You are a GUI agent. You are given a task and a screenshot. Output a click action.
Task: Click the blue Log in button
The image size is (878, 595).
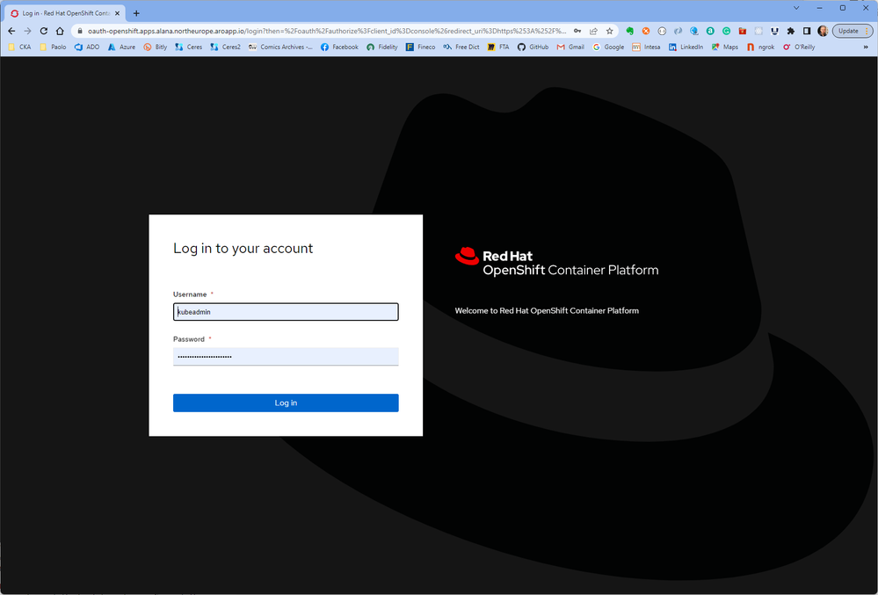[286, 403]
